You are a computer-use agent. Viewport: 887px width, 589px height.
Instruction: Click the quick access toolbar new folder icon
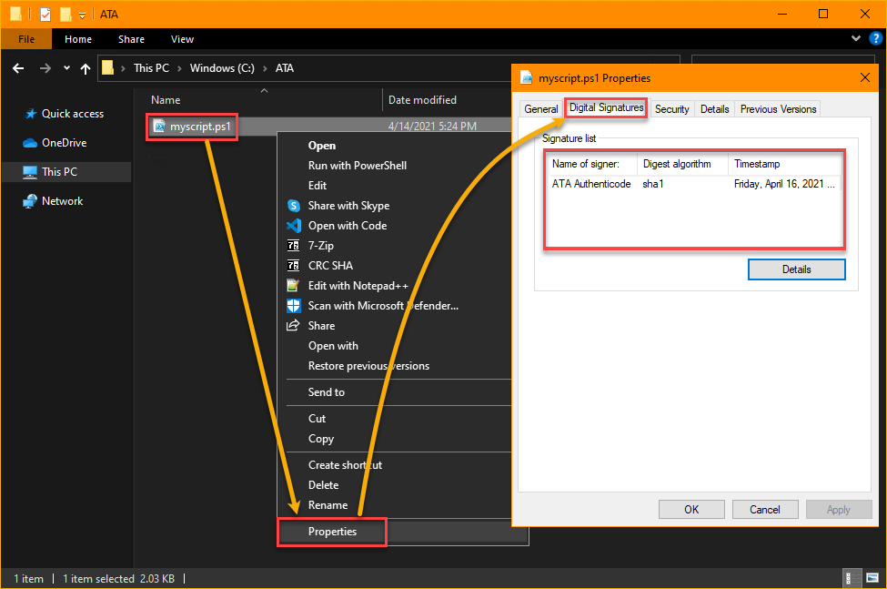[x=66, y=15]
